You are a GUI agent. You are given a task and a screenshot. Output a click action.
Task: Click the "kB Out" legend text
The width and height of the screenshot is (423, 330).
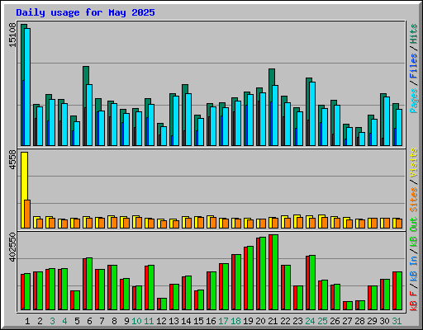coord(413,232)
